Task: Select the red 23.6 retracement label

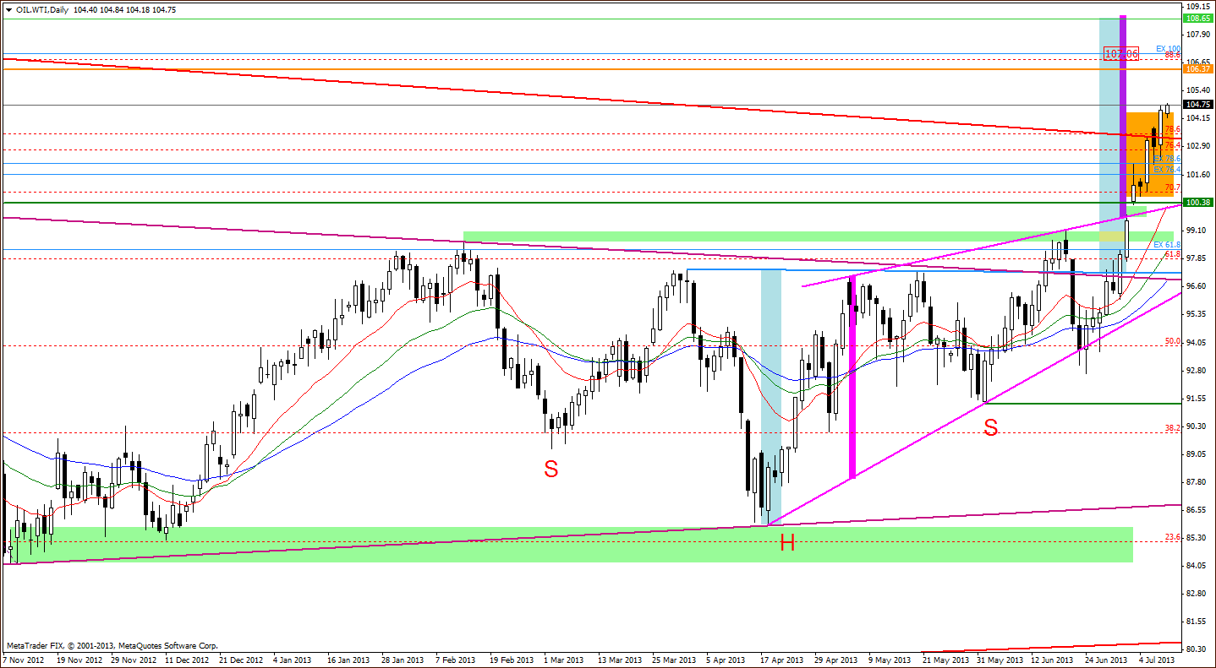Action: [x=1172, y=537]
